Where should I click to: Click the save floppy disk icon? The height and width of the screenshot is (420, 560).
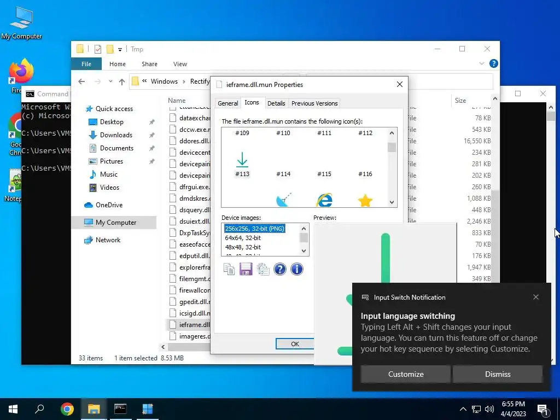[246, 269]
